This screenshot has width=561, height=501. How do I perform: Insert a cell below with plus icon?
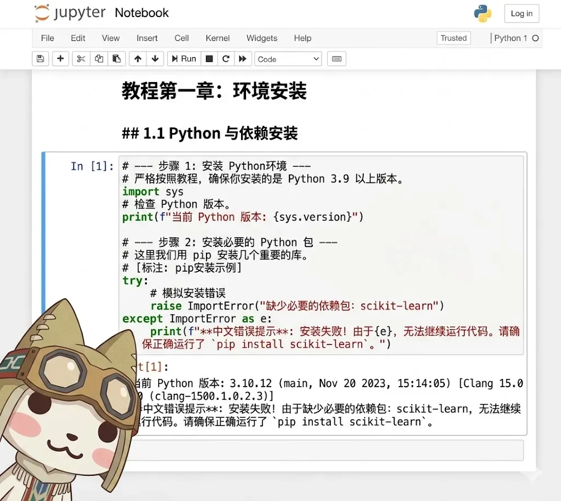60,59
